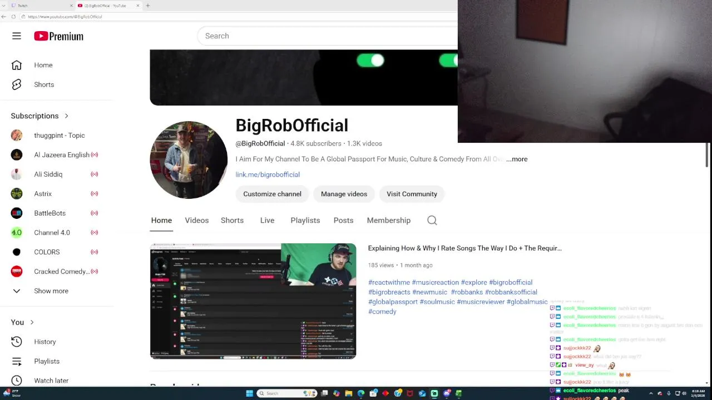This screenshot has width=712, height=400.
Task: Click the Customize channel button
Action: (x=272, y=194)
